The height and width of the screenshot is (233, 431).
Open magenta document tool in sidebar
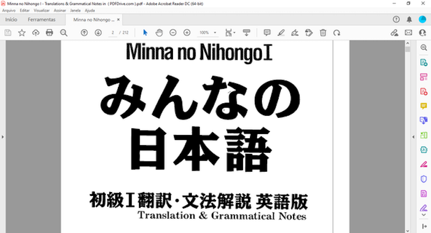(423, 194)
